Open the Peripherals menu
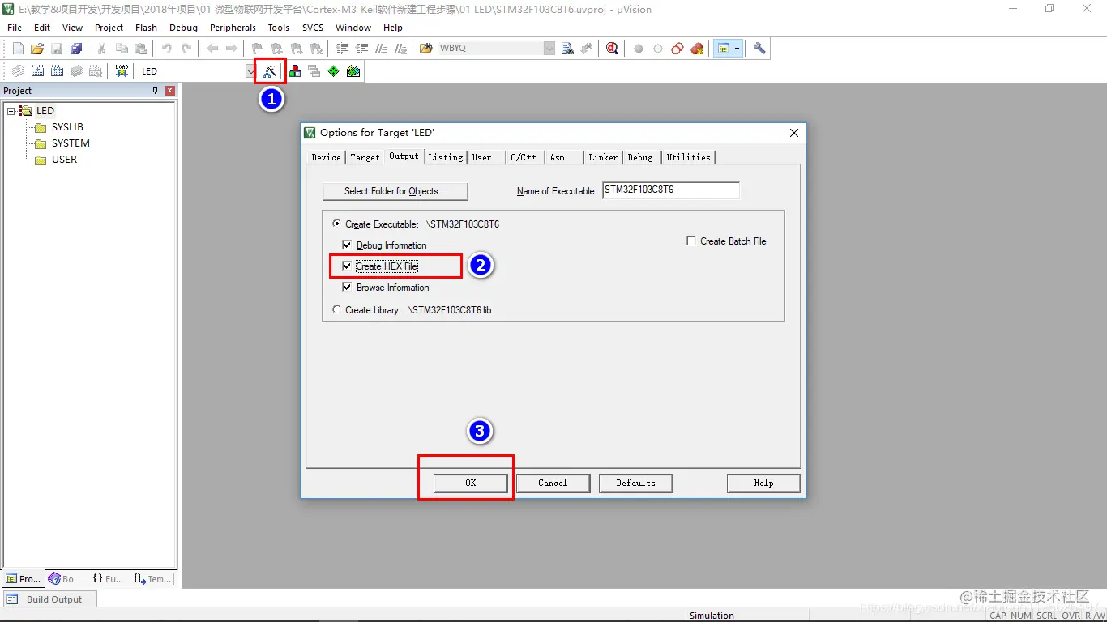The image size is (1107, 622). [233, 28]
